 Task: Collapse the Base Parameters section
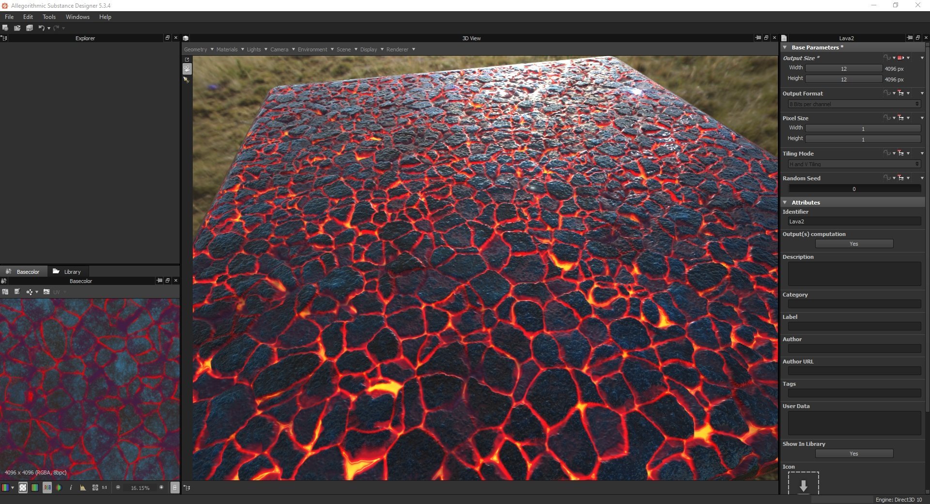pos(786,47)
